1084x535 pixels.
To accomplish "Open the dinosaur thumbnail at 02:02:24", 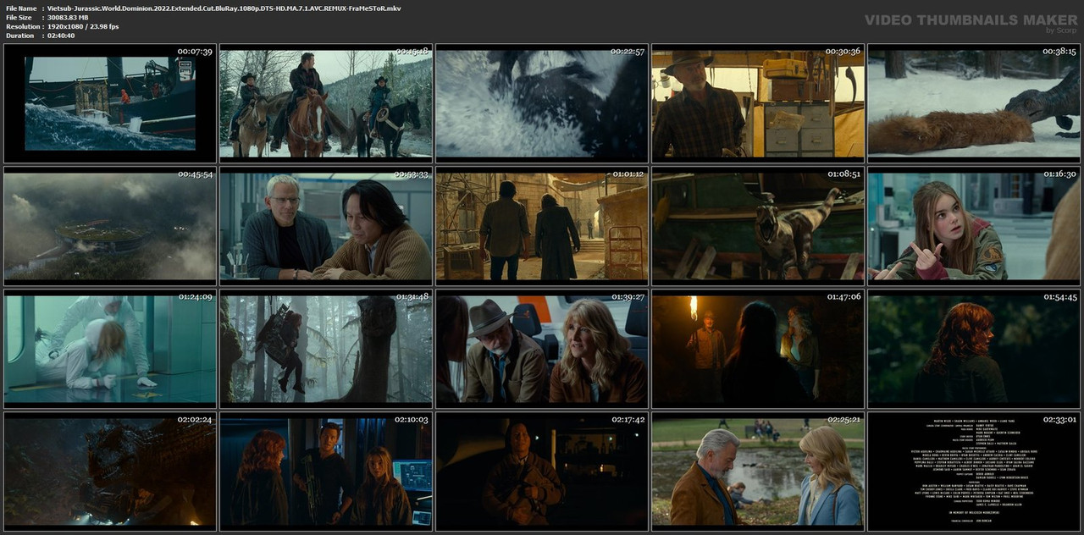I will [x=110, y=471].
